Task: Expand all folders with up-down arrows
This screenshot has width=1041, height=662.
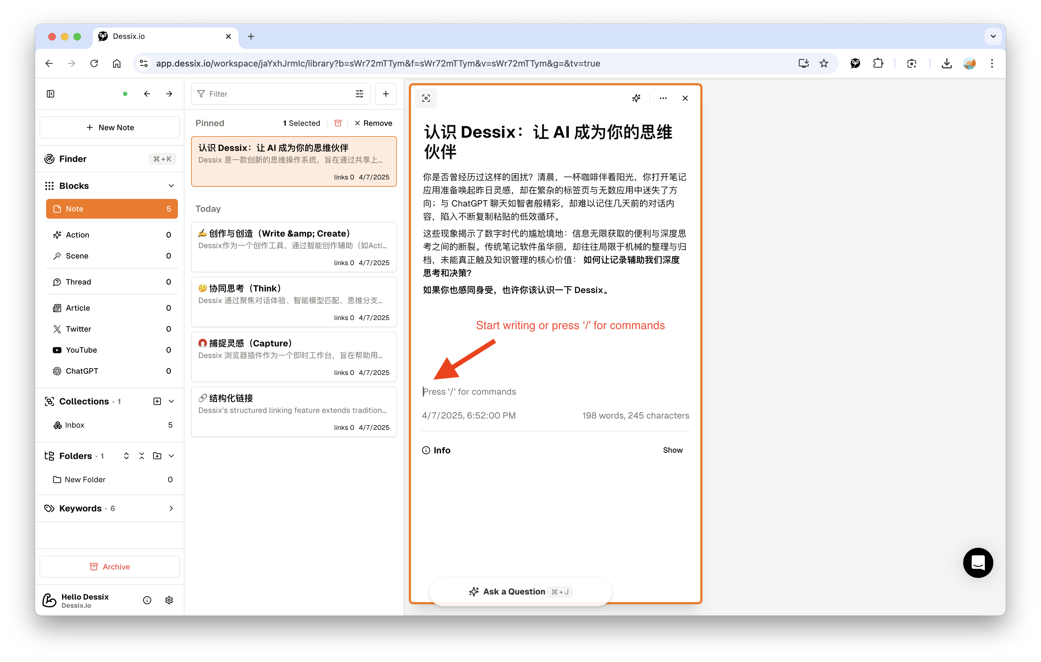Action: pyautogui.click(x=126, y=456)
